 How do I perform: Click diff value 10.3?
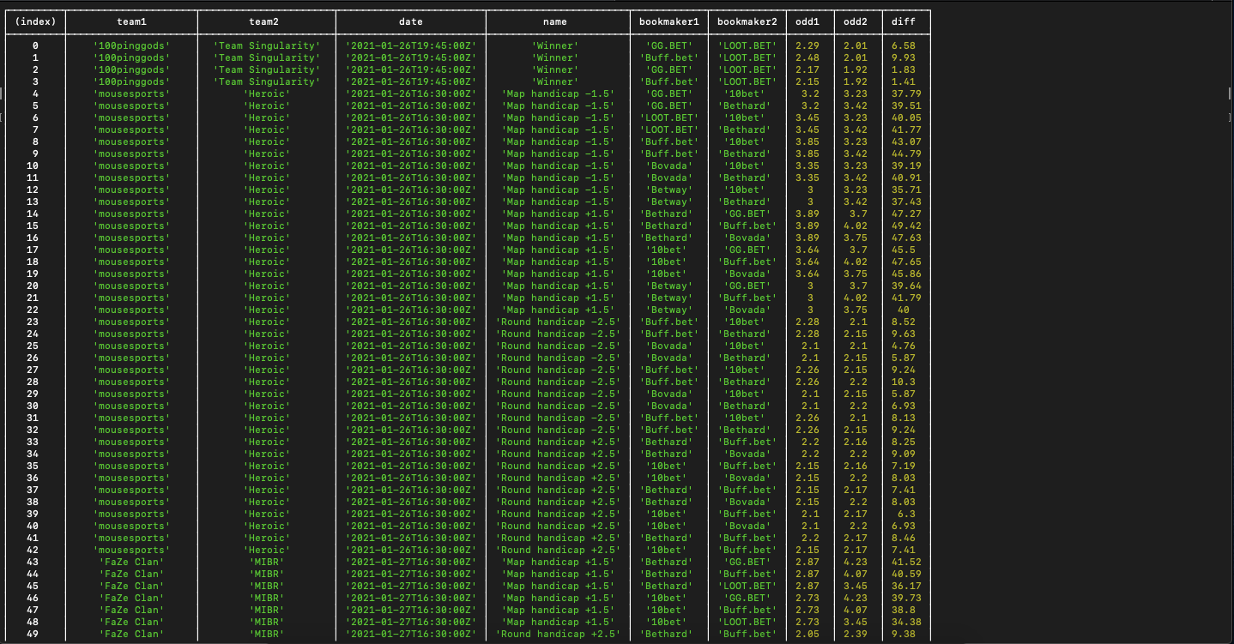(904, 382)
